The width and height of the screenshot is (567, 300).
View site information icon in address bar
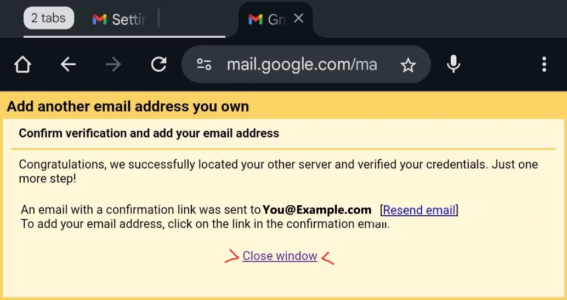click(204, 65)
